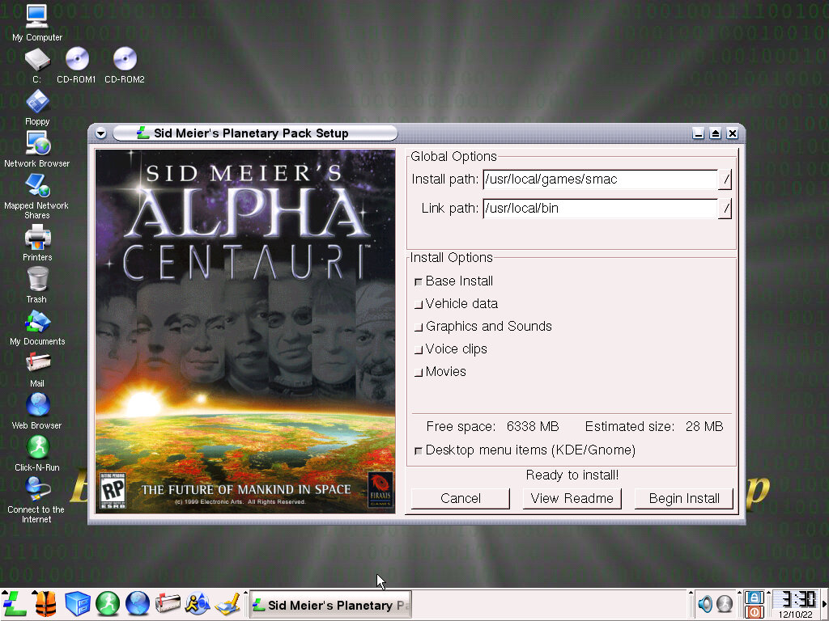Click the Begin Install button
The width and height of the screenshot is (829, 621).
(684, 499)
